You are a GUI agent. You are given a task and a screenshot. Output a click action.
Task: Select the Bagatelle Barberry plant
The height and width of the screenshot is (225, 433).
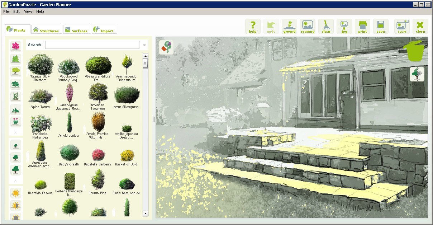98,158
